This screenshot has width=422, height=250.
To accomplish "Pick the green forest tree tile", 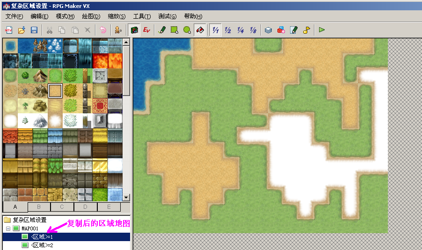I will pyautogui.click(x=25, y=76).
